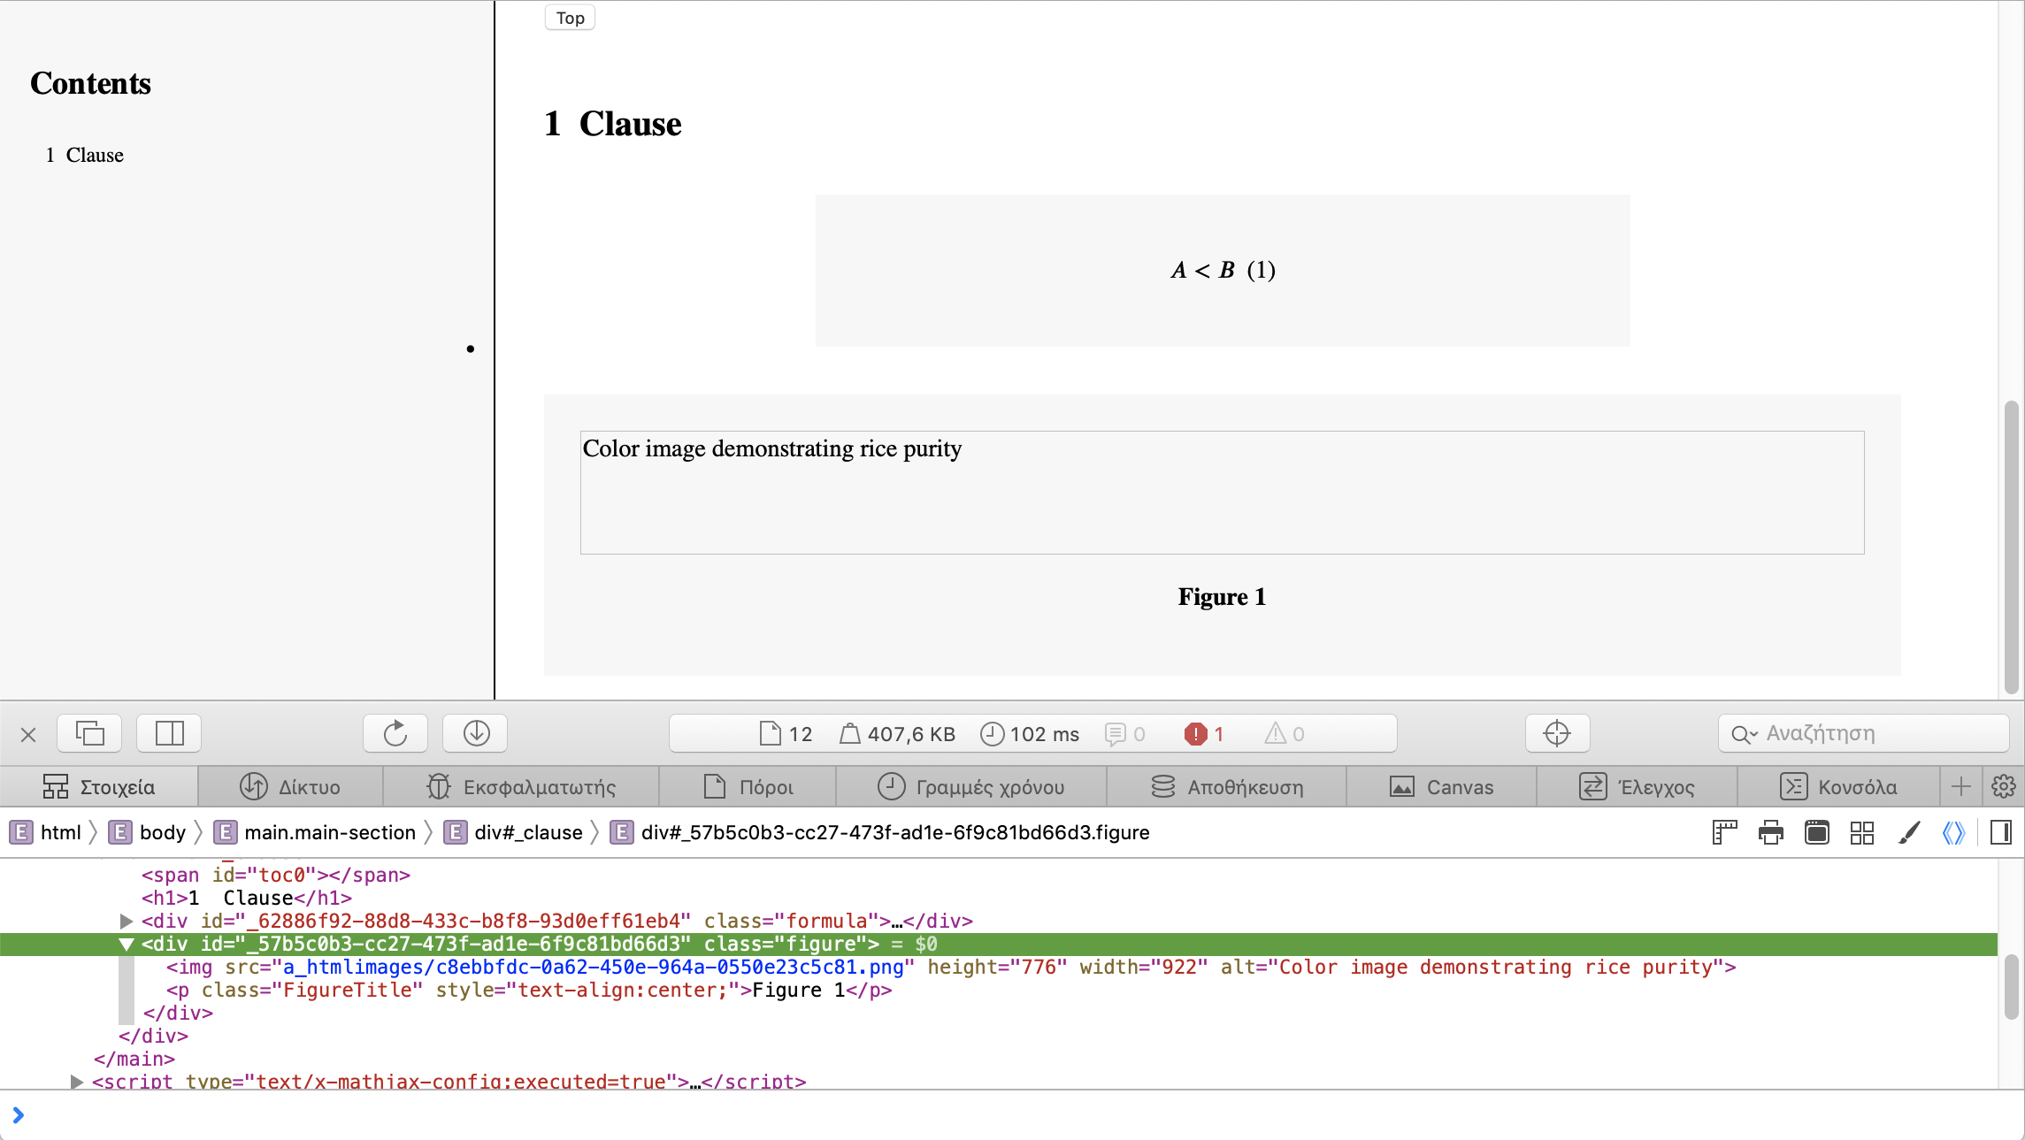Switch to the Πόροι (Resources) tab

pos(748,786)
